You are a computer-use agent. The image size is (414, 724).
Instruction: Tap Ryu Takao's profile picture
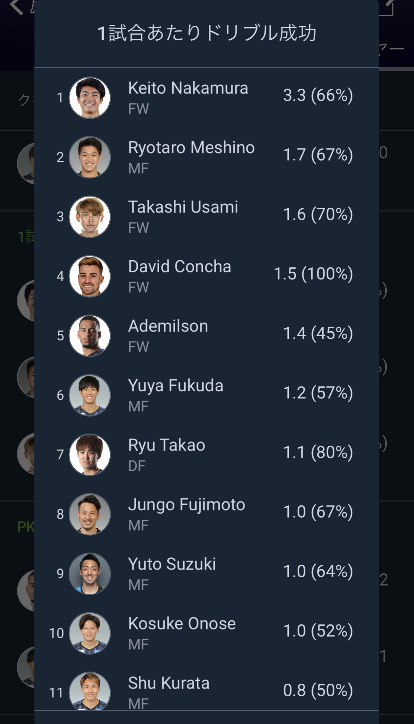click(90, 455)
